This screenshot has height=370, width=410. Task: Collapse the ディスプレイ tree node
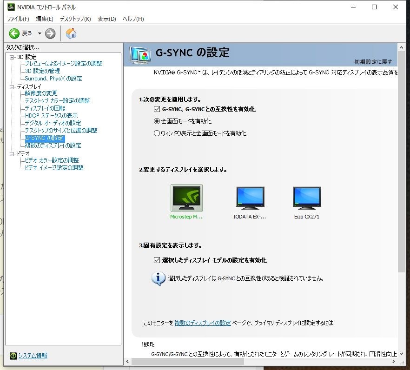pyautogui.click(x=12, y=87)
